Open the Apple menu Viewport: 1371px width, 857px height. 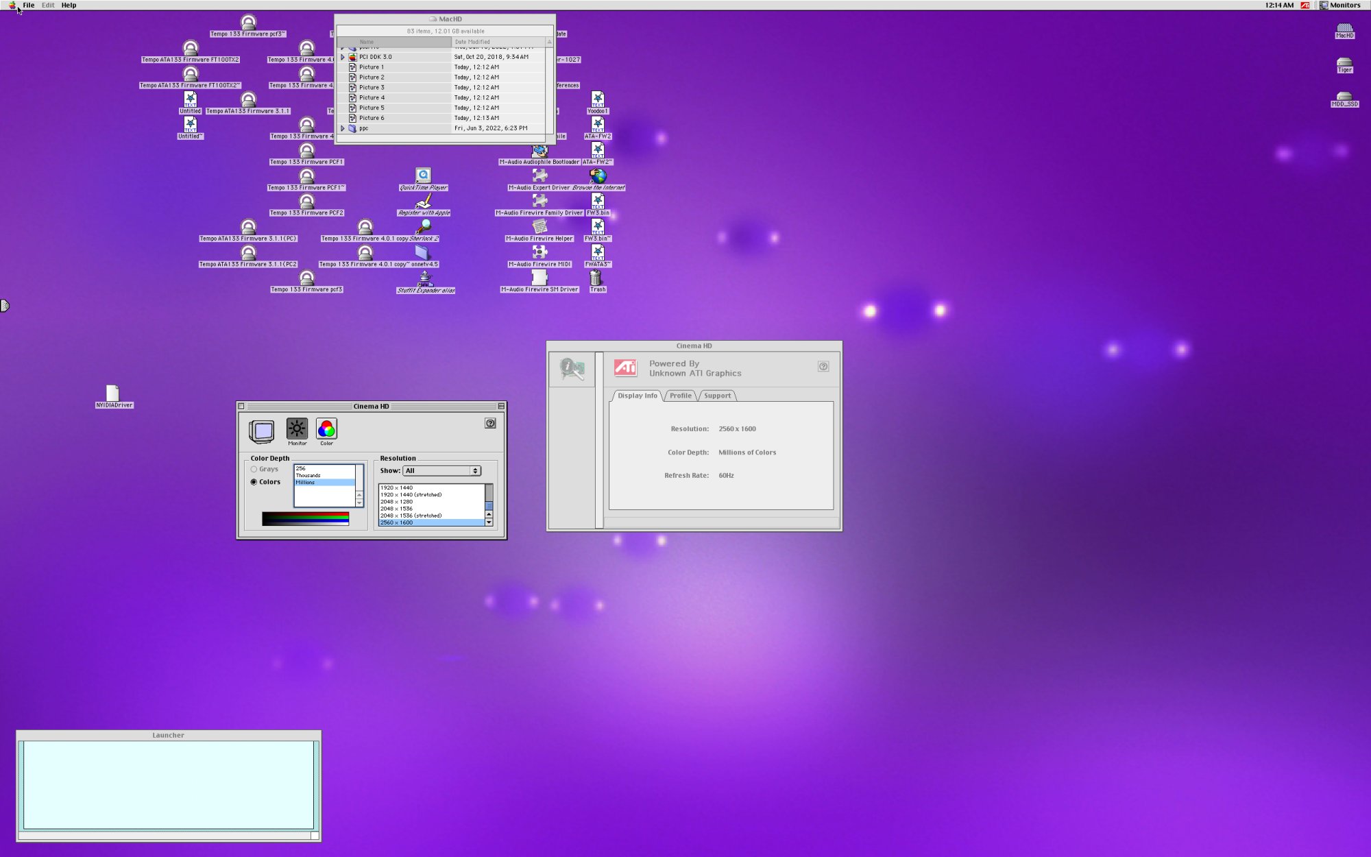coord(12,5)
